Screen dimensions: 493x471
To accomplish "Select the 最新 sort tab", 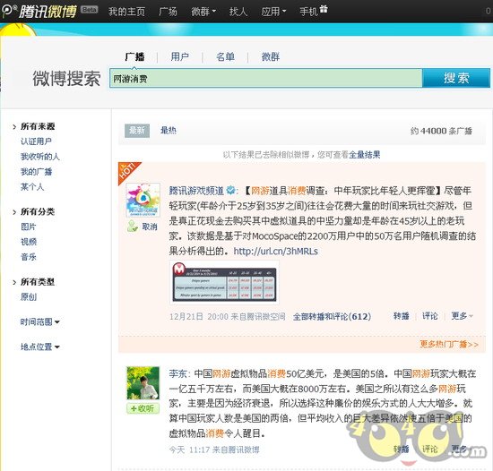I will tap(137, 131).
